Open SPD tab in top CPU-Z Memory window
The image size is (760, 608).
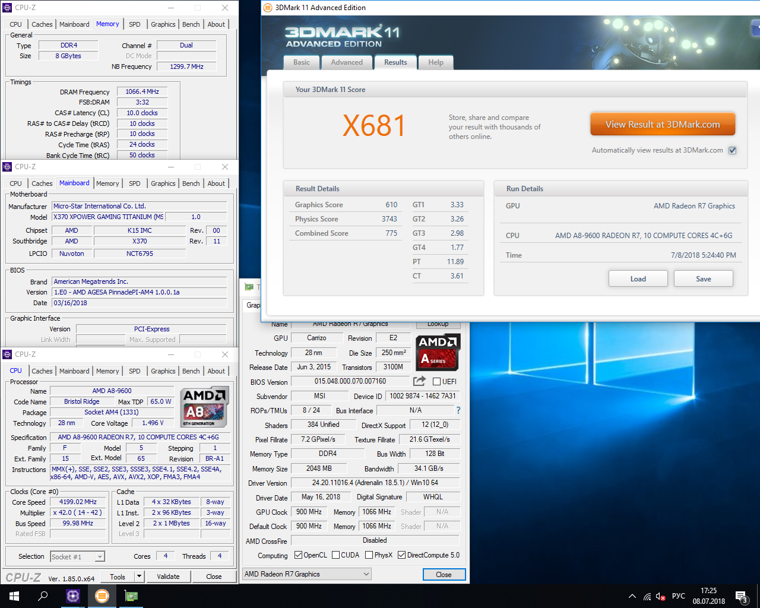pyautogui.click(x=135, y=24)
